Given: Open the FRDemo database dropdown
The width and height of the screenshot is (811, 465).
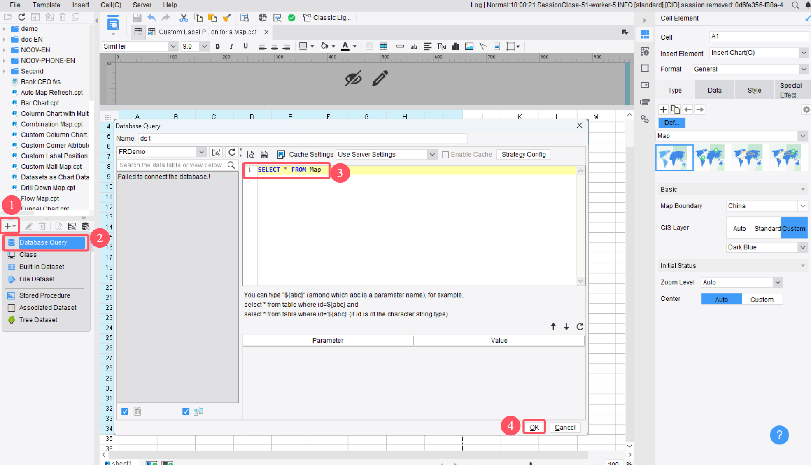Looking at the screenshot, I should (201, 152).
